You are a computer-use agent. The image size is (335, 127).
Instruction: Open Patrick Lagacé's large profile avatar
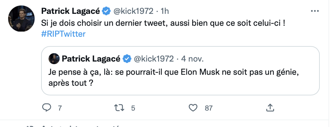coord(21,18)
